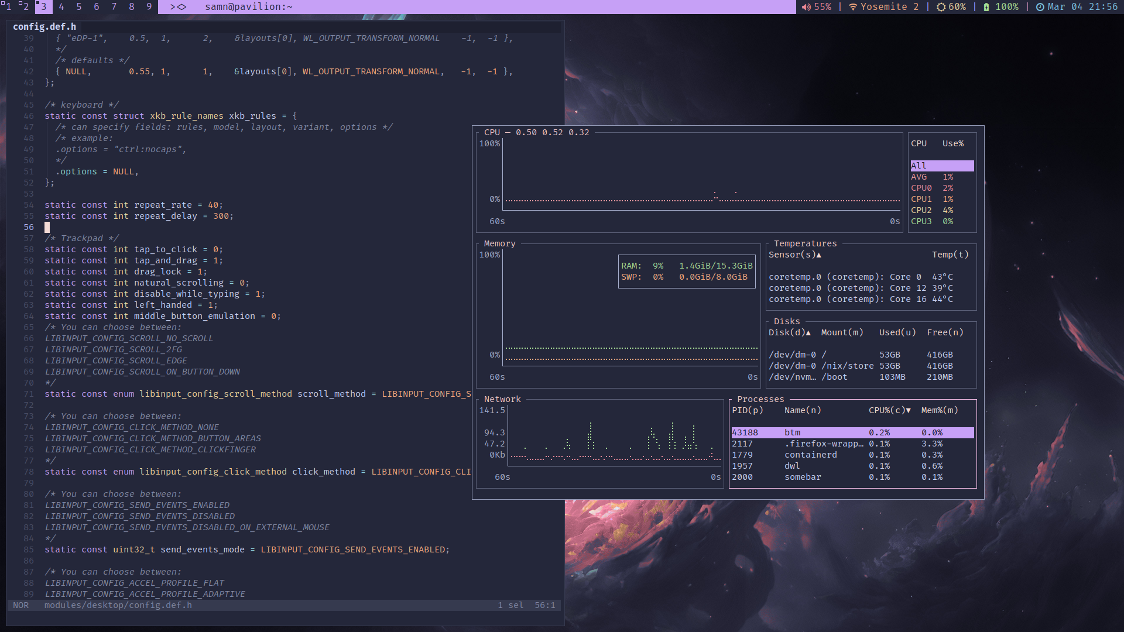Select active workspace tag 3
The image size is (1124, 632).
pos(43,7)
